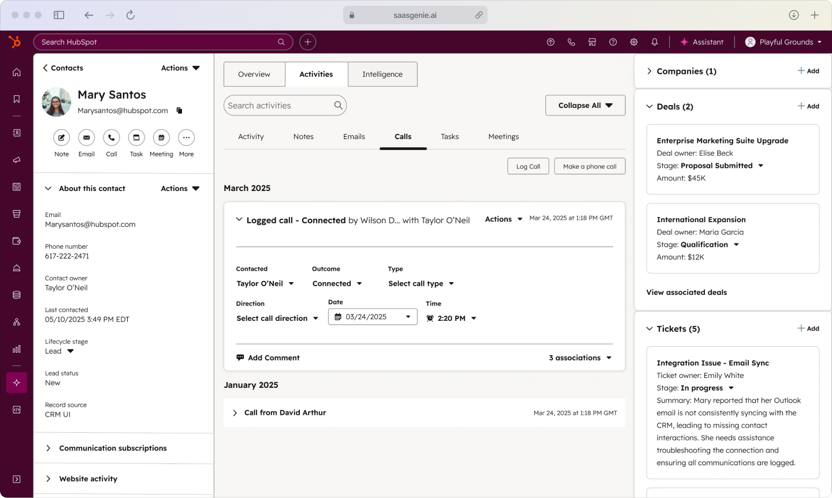
Task: Click the Email action icon under contact name
Action: click(87, 137)
